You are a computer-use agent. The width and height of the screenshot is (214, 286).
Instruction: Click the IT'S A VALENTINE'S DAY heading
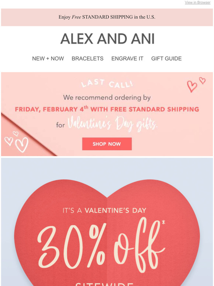(104, 211)
